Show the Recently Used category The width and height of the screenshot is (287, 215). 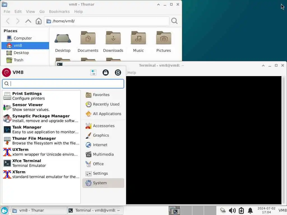coord(103,104)
